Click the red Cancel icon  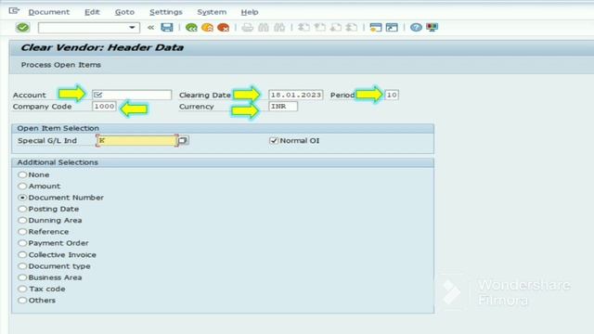click(224, 27)
